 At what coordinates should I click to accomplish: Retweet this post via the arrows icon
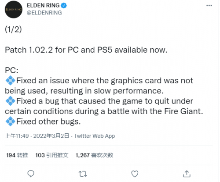click(83, 174)
